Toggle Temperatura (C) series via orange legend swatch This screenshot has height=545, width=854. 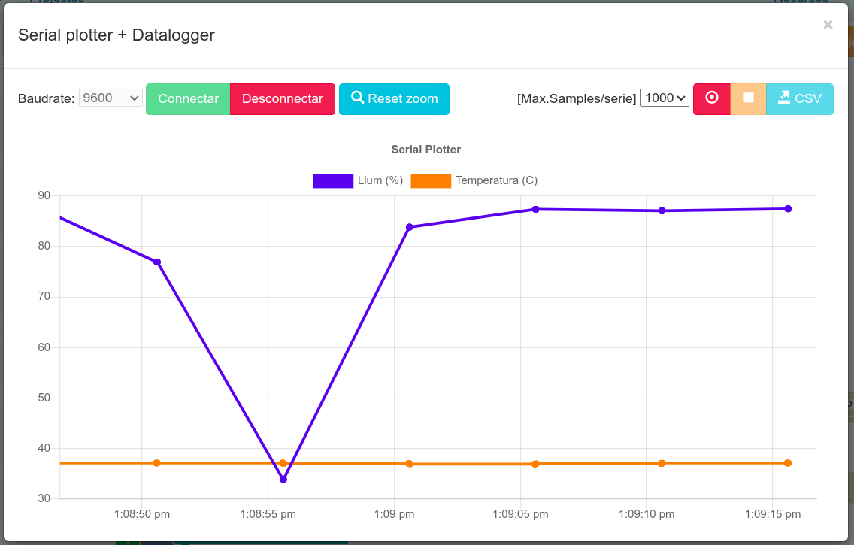coord(431,180)
